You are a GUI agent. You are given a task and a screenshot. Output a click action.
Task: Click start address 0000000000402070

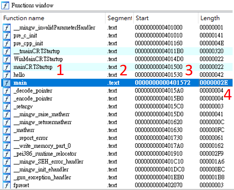158,185
